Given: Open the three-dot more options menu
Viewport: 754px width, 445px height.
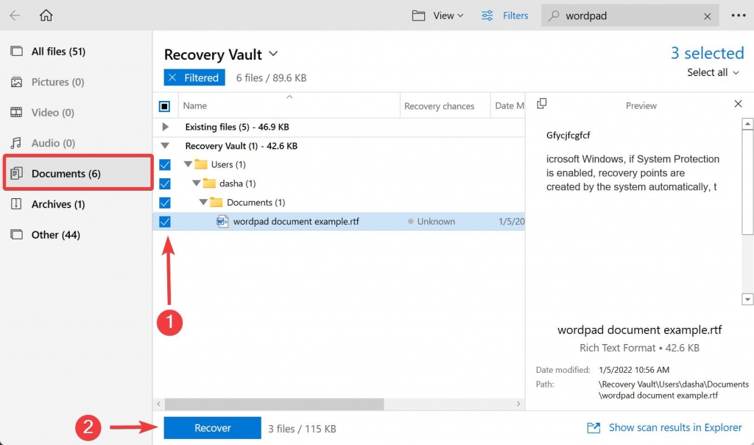Looking at the screenshot, I should (739, 15).
